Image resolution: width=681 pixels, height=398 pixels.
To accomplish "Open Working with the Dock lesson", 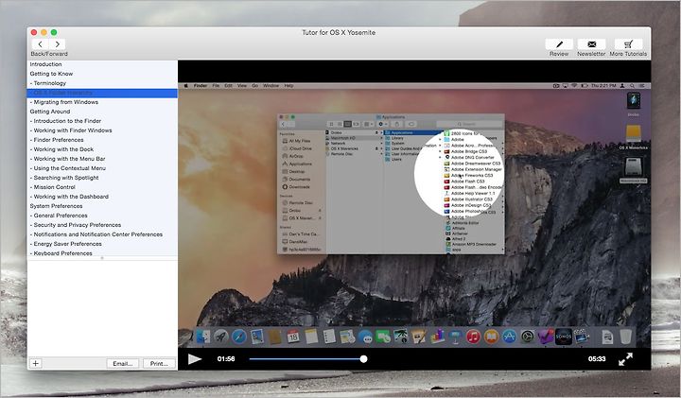I will (x=102, y=149).
